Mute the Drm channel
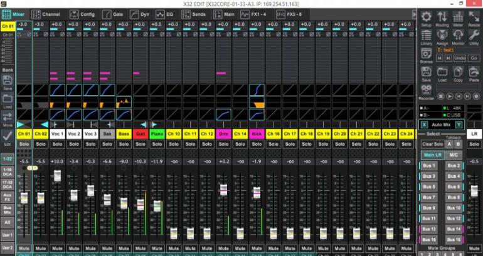Viewport: 483px width, 256px height. point(224,248)
